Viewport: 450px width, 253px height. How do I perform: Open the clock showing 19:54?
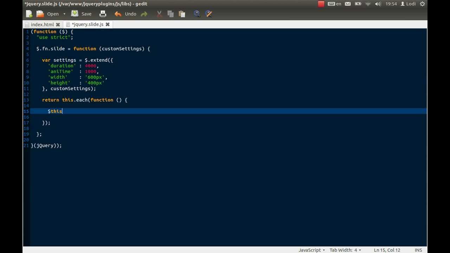(391, 4)
